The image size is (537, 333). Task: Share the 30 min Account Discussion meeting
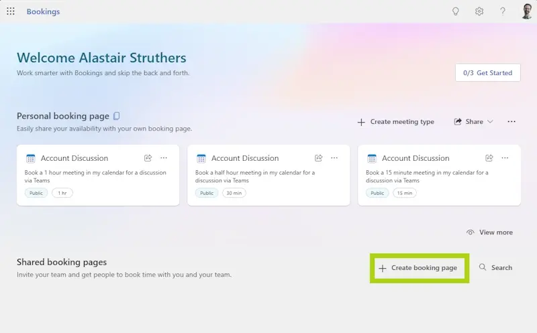point(319,158)
